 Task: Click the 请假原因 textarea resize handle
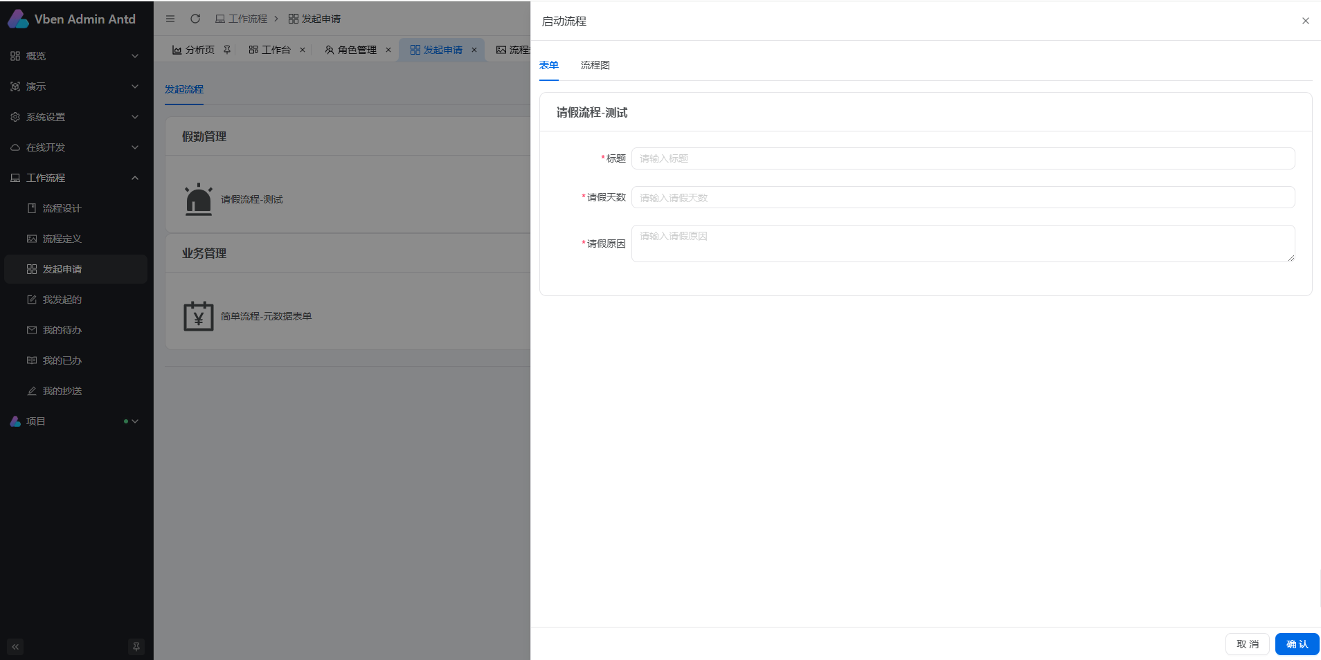point(1291,258)
